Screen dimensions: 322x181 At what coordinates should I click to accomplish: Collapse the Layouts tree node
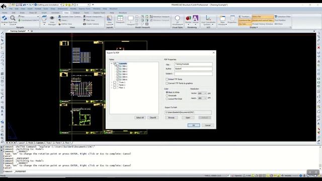pyautogui.click(x=112, y=64)
